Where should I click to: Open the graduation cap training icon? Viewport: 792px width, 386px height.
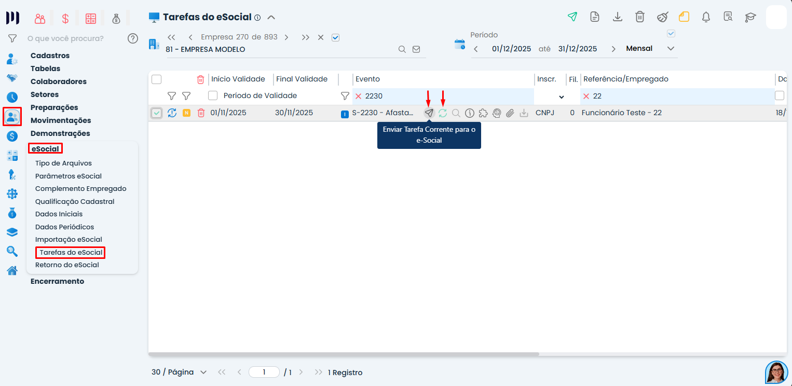pos(750,17)
